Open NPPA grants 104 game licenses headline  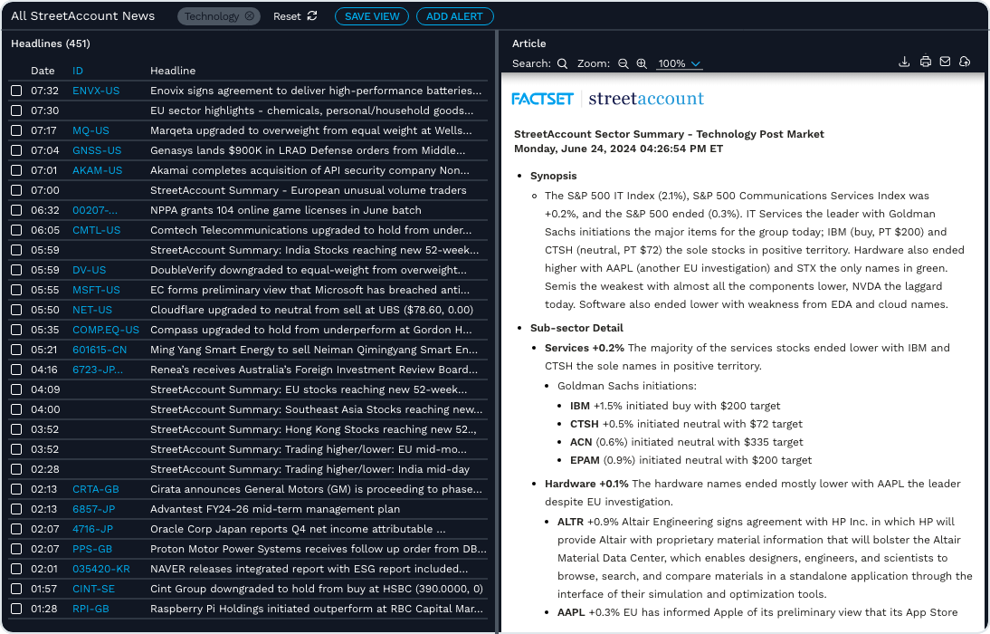(285, 210)
